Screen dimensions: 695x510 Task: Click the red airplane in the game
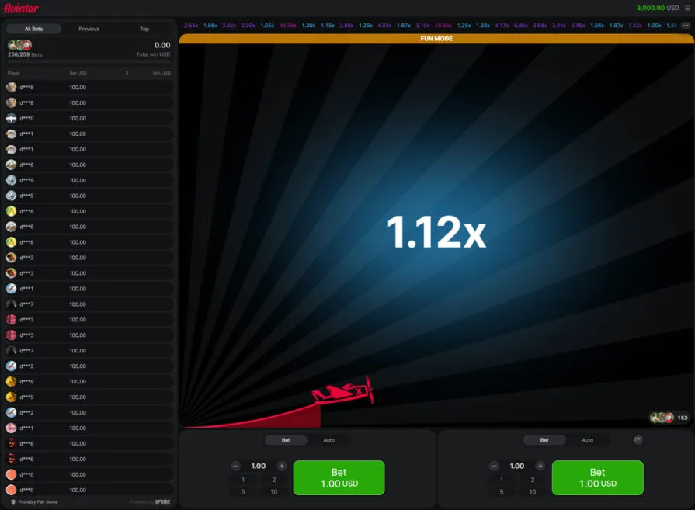click(x=346, y=391)
